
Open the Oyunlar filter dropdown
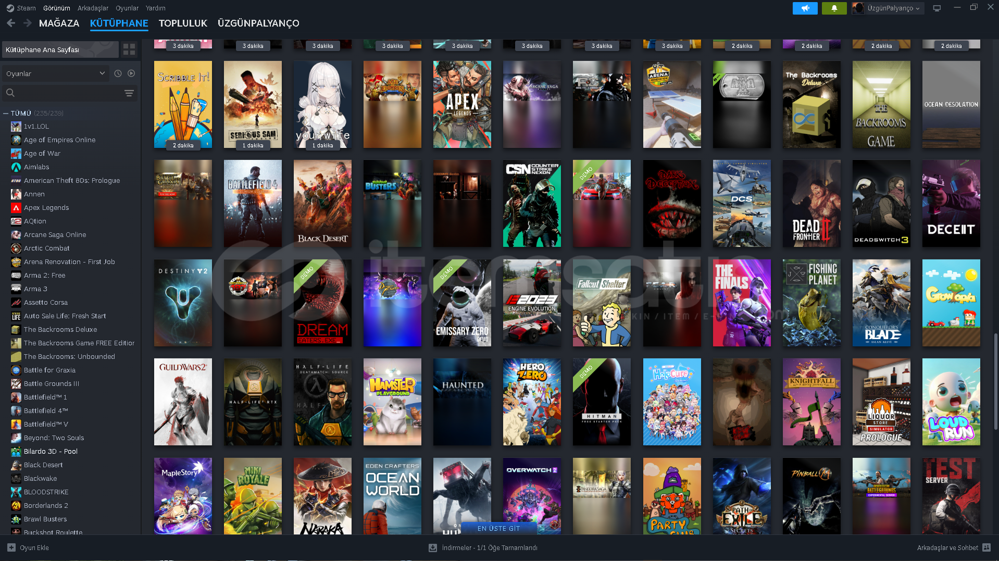tap(56, 73)
